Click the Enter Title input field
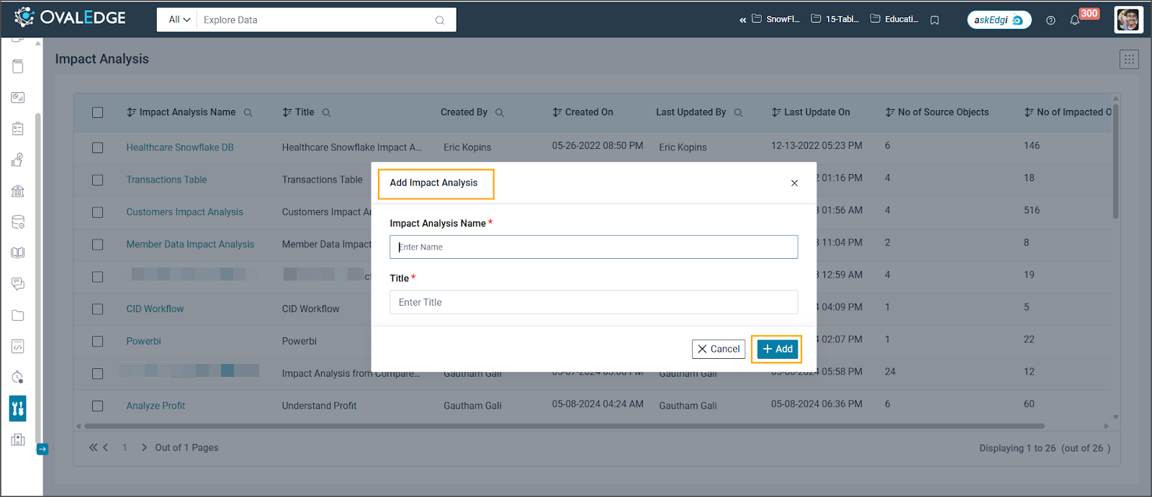 (593, 302)
